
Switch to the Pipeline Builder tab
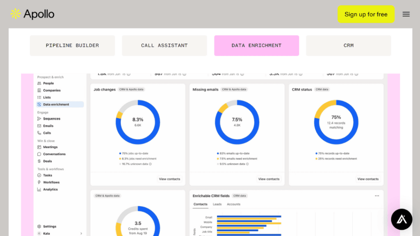tap(72, 45)
